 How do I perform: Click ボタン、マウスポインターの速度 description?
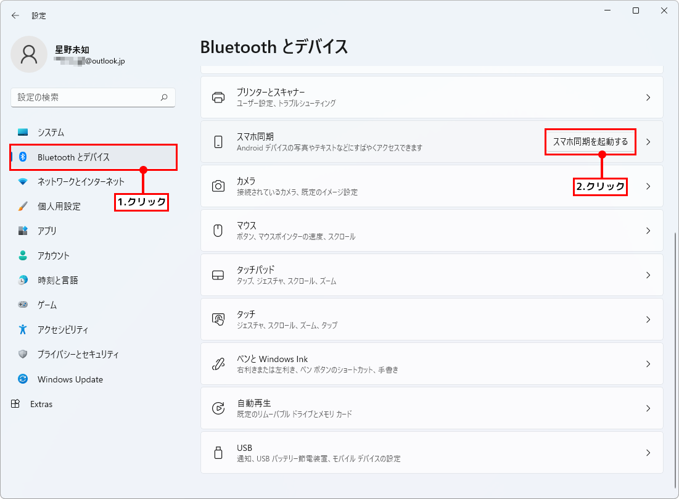coord(296,236)
